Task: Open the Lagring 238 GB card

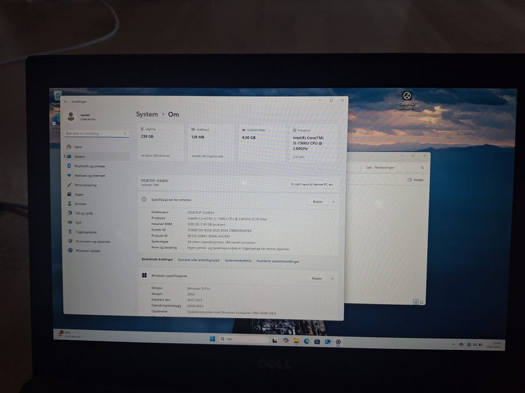Action: tap(161, 142)
